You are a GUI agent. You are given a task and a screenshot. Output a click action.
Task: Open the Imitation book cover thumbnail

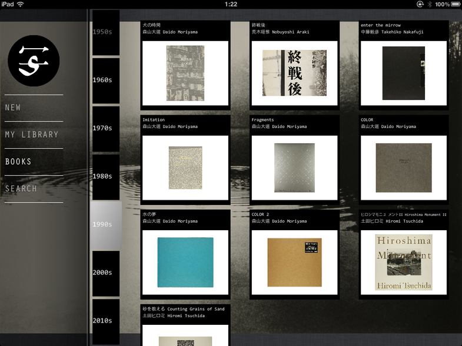[185, 167]
